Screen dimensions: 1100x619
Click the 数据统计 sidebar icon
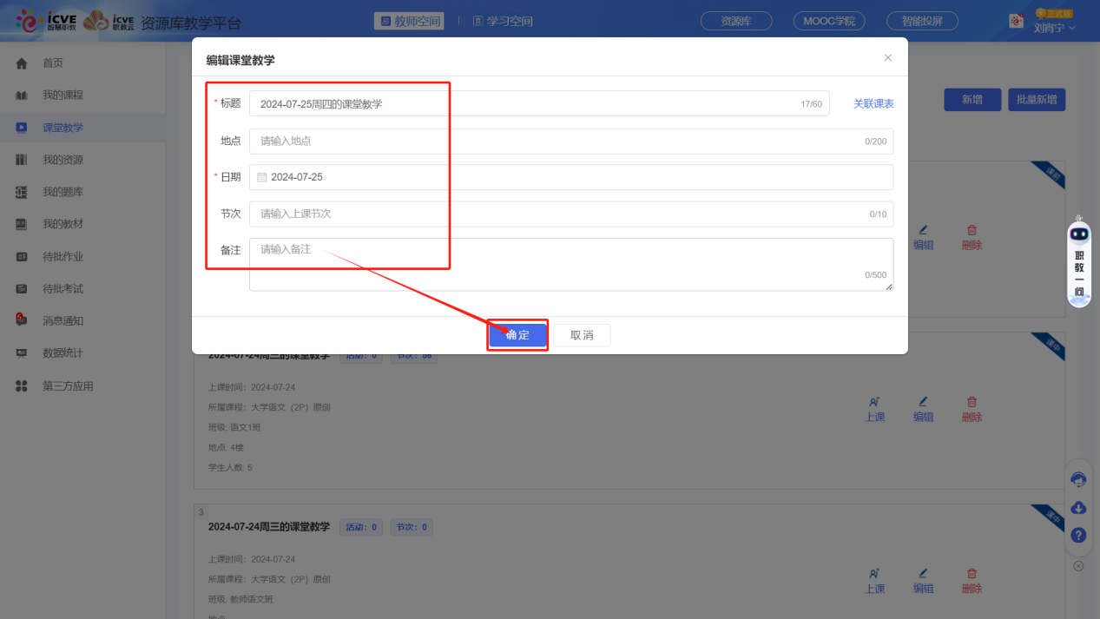pos(22,353)
